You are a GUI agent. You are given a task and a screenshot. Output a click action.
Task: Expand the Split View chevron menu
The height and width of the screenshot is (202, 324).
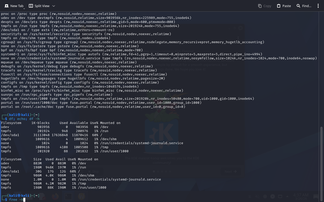pos(53,6)
